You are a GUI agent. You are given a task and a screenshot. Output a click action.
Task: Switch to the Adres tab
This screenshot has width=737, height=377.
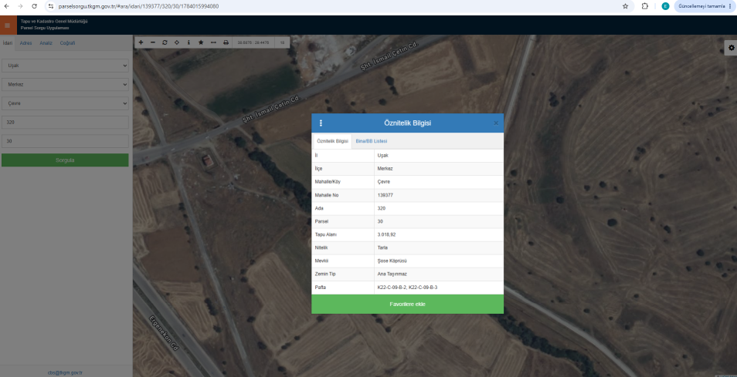[25, 43]
